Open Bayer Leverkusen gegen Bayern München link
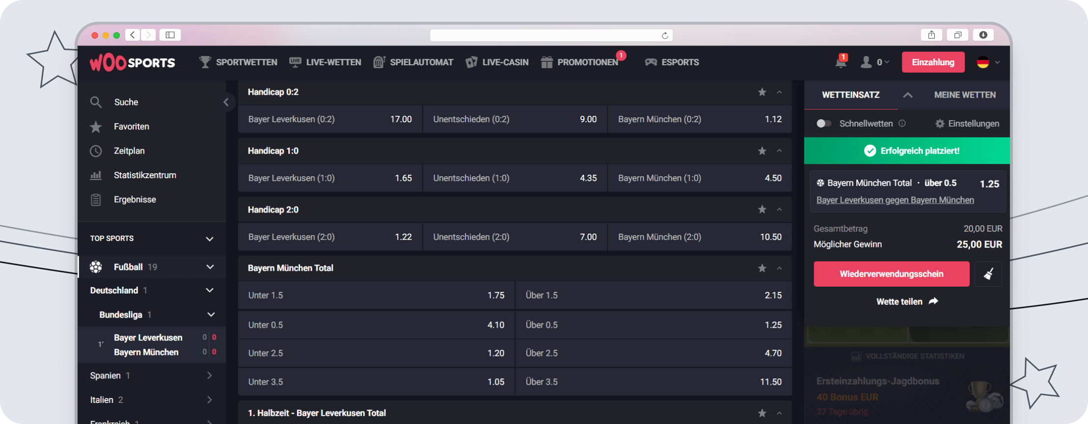This screenshot has width=1088, height=424. point(895,200)
